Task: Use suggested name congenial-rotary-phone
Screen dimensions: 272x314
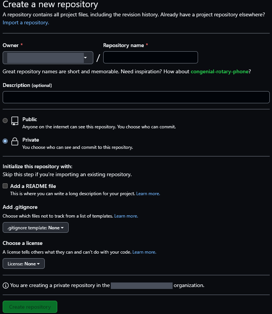Action: tap(220, 71)
